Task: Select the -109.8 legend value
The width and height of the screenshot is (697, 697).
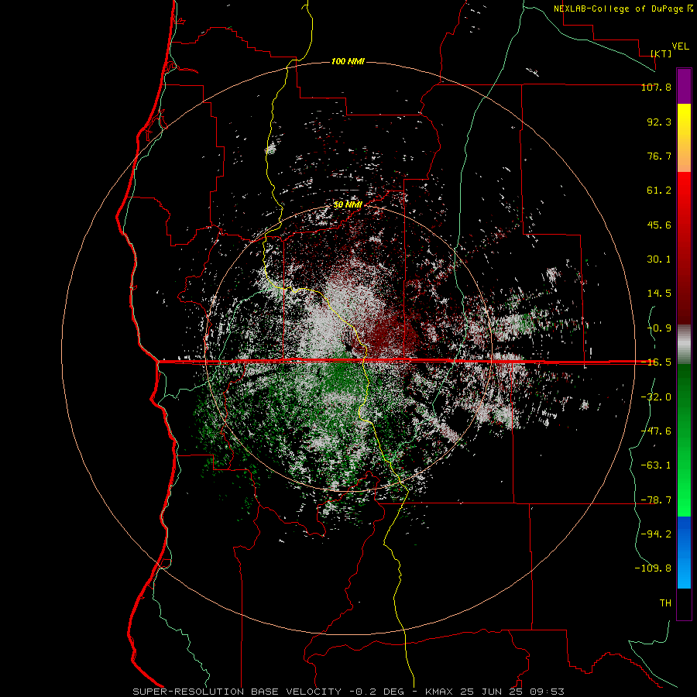Action: 653,568
